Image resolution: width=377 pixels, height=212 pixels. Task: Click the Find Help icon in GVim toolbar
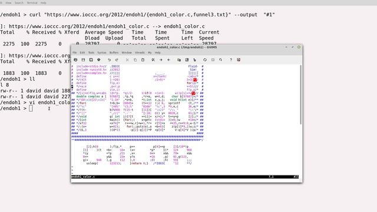[x=239, y=60]
